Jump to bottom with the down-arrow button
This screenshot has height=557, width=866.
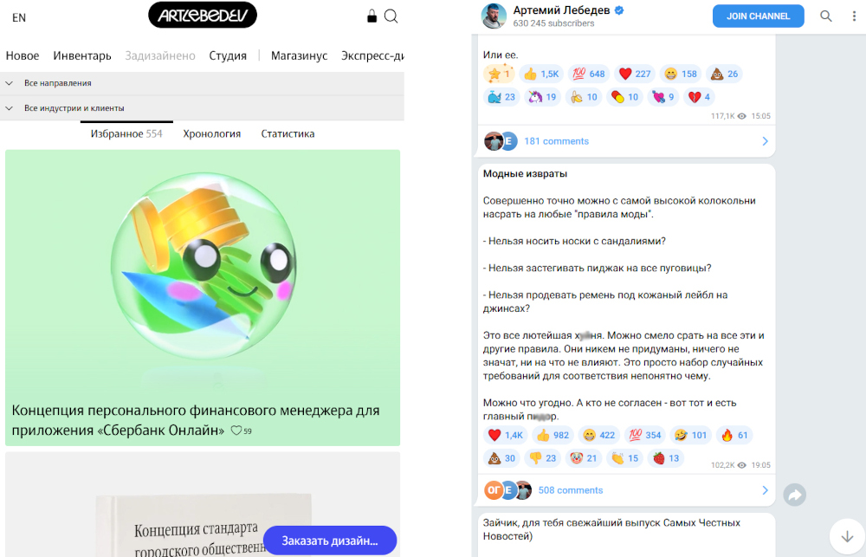point(847,536)
